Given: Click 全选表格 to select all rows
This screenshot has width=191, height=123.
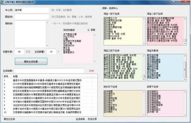Looking at the screenshot, I should pos(80,119).
